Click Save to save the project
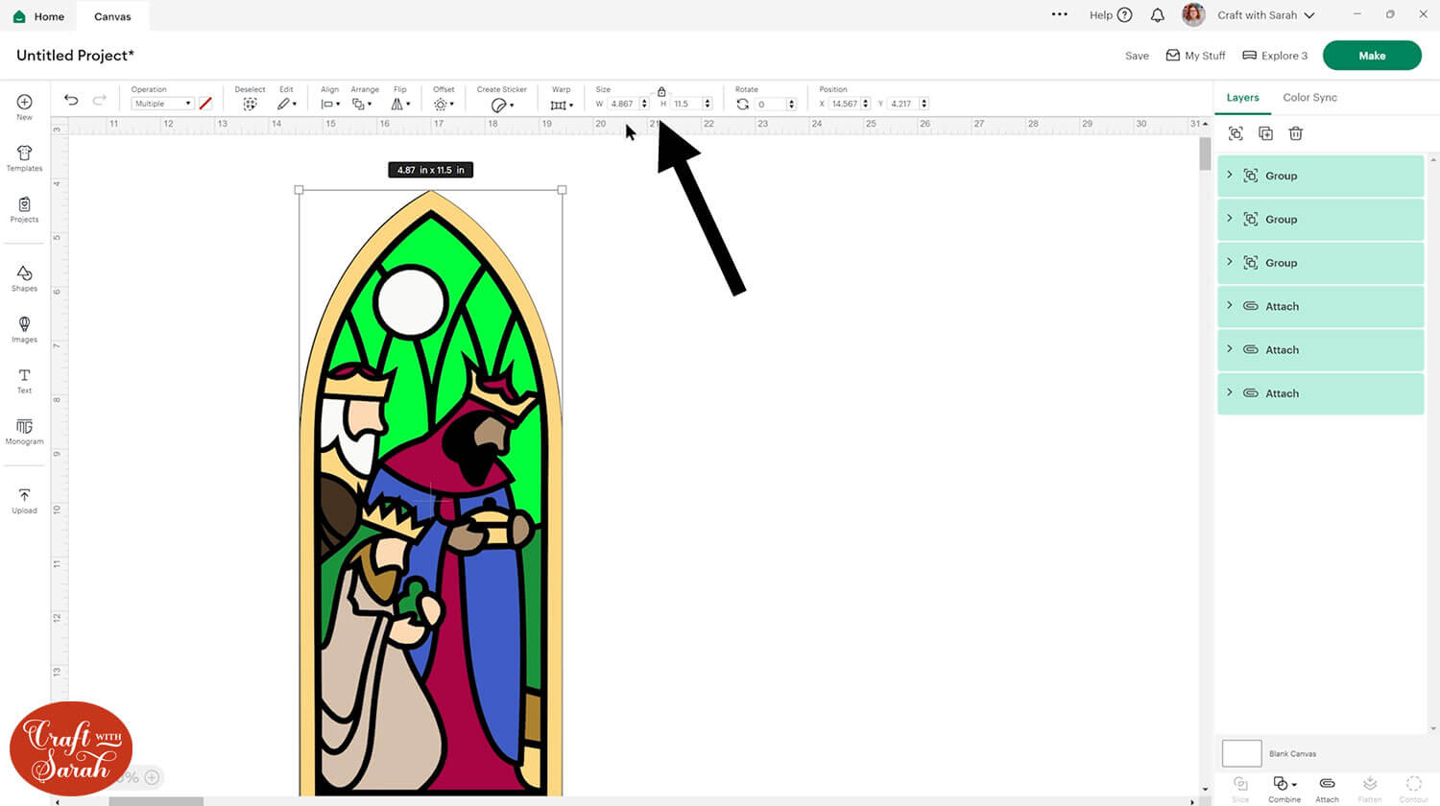1440x806 pixels. (1137, 56)
